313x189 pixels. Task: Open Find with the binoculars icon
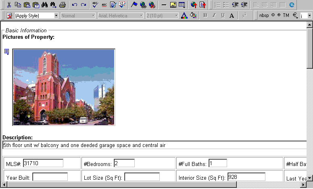coord(44,4)
